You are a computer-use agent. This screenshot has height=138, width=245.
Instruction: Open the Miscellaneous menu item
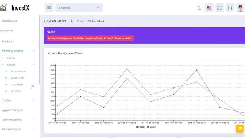coord(11,130)
